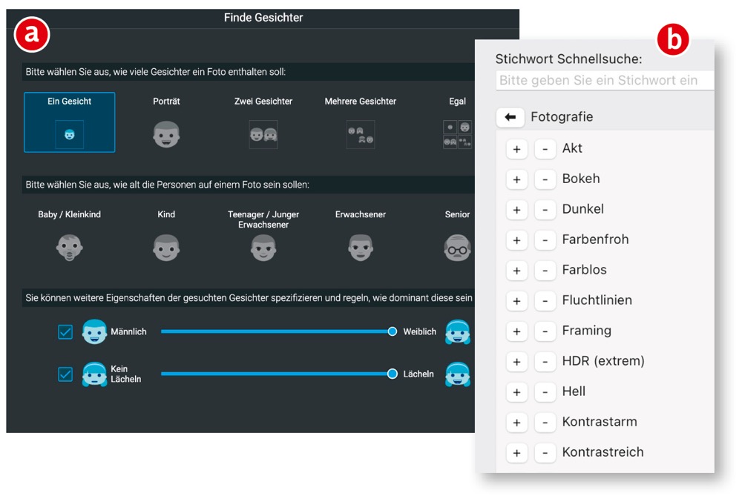
Task: Click the Männlich–Weiblich slider handle
Action: click(393, 331)
